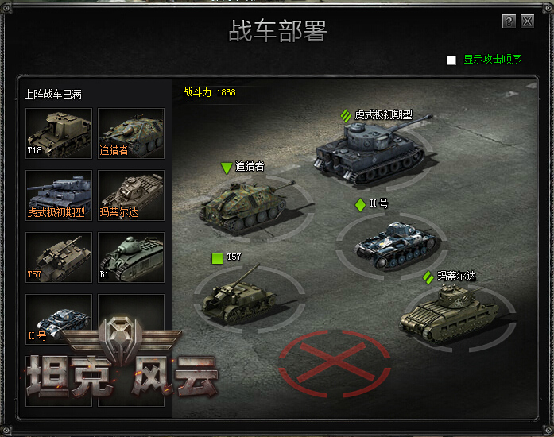Viewport: 554px width, 437px height.
Task: Enable the 显示攻击顺序 checkbox
Action: (451, 60)
